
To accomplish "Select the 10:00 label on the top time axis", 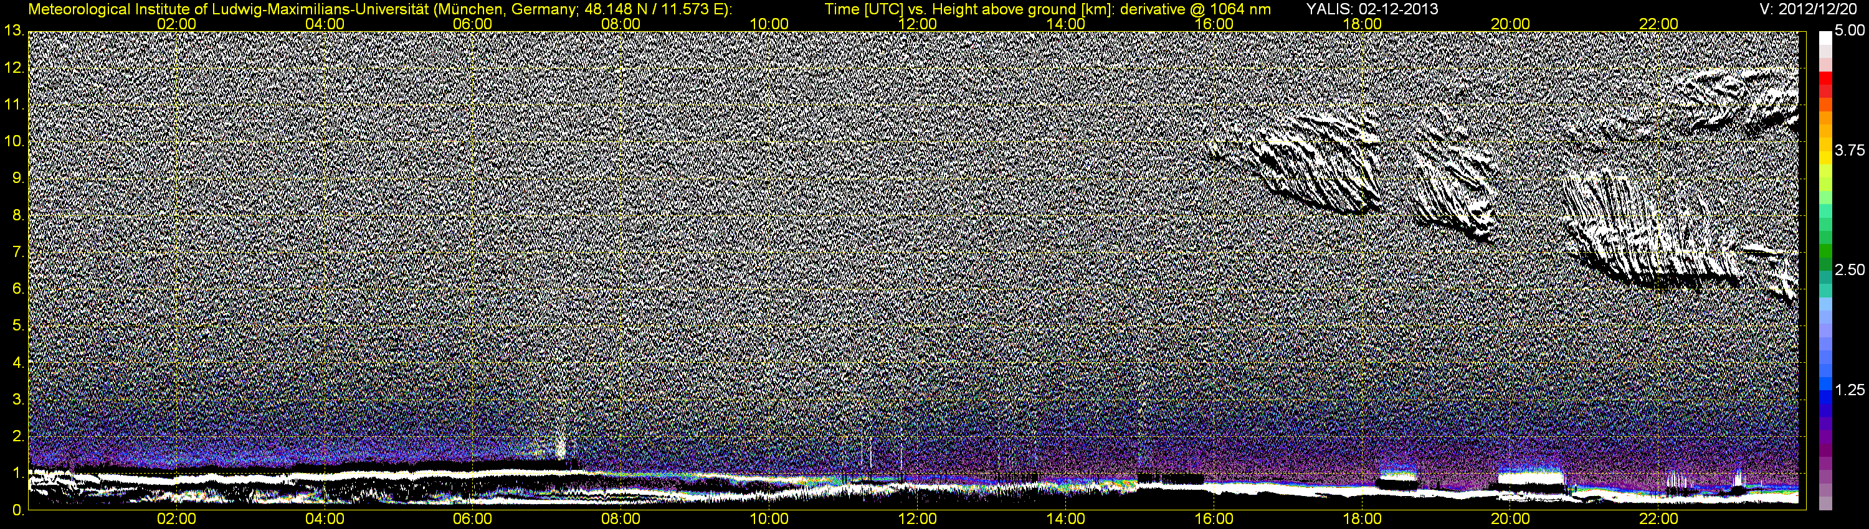I will pos(769,24).
